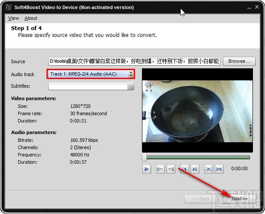This screenshot has height=214, width=265.
Task: Click the Browse button
Action: pyautogui.click(x=239, y=61)
